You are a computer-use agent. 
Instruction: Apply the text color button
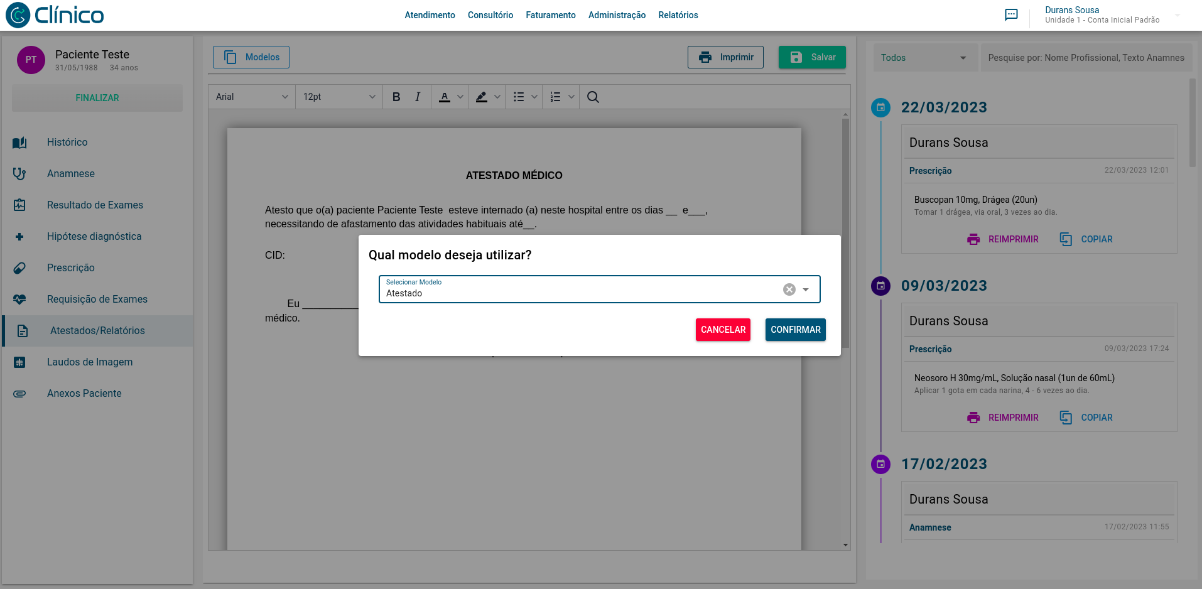pos(445,97)
